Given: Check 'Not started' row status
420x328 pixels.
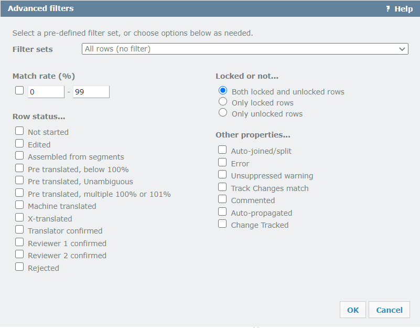Looking at the screenshot, I should click(19, 130).
